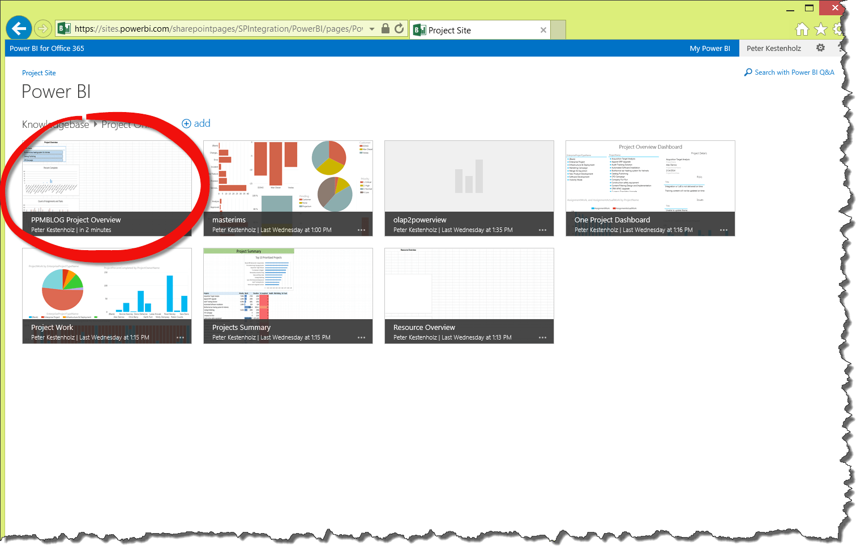The width and height of the screenshot is (865, 554).
Task: Open One Project Dashboard tile
Action: click(x=650, y=188)
